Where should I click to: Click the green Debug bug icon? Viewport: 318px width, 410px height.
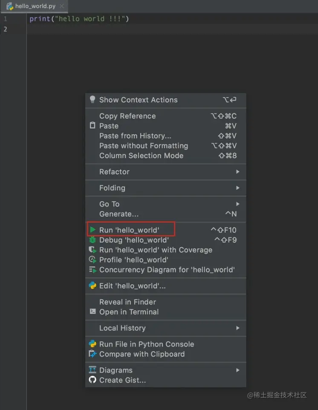(93, 240)
